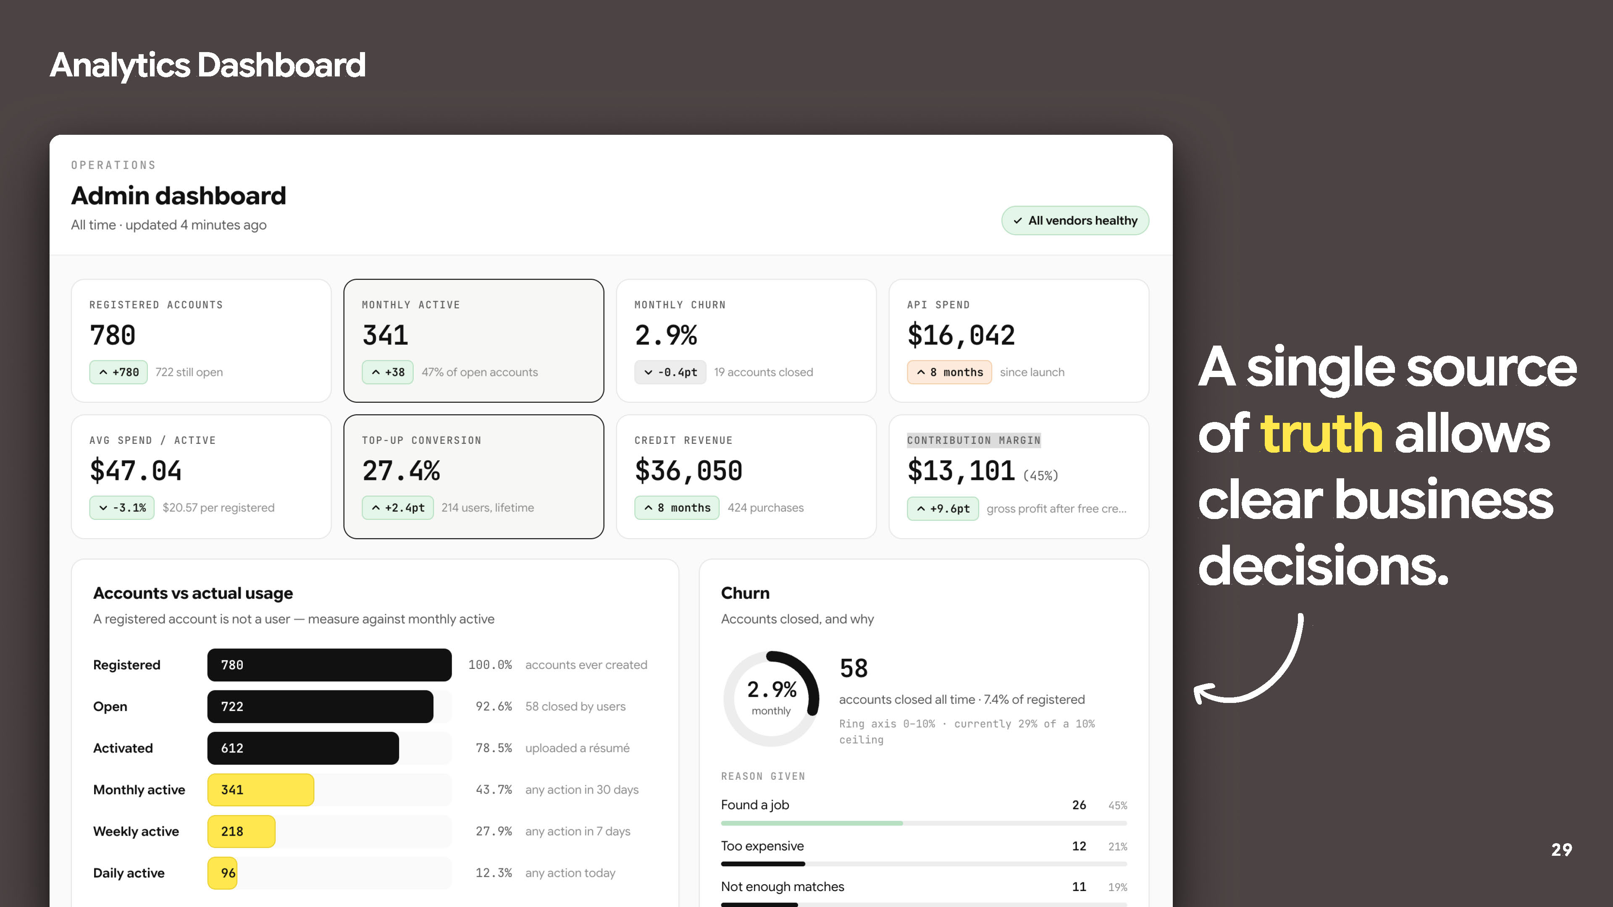Click '58 closed by users' text

tap(575, 707)
